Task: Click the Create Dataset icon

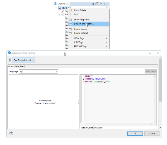Action: point(70,33)
